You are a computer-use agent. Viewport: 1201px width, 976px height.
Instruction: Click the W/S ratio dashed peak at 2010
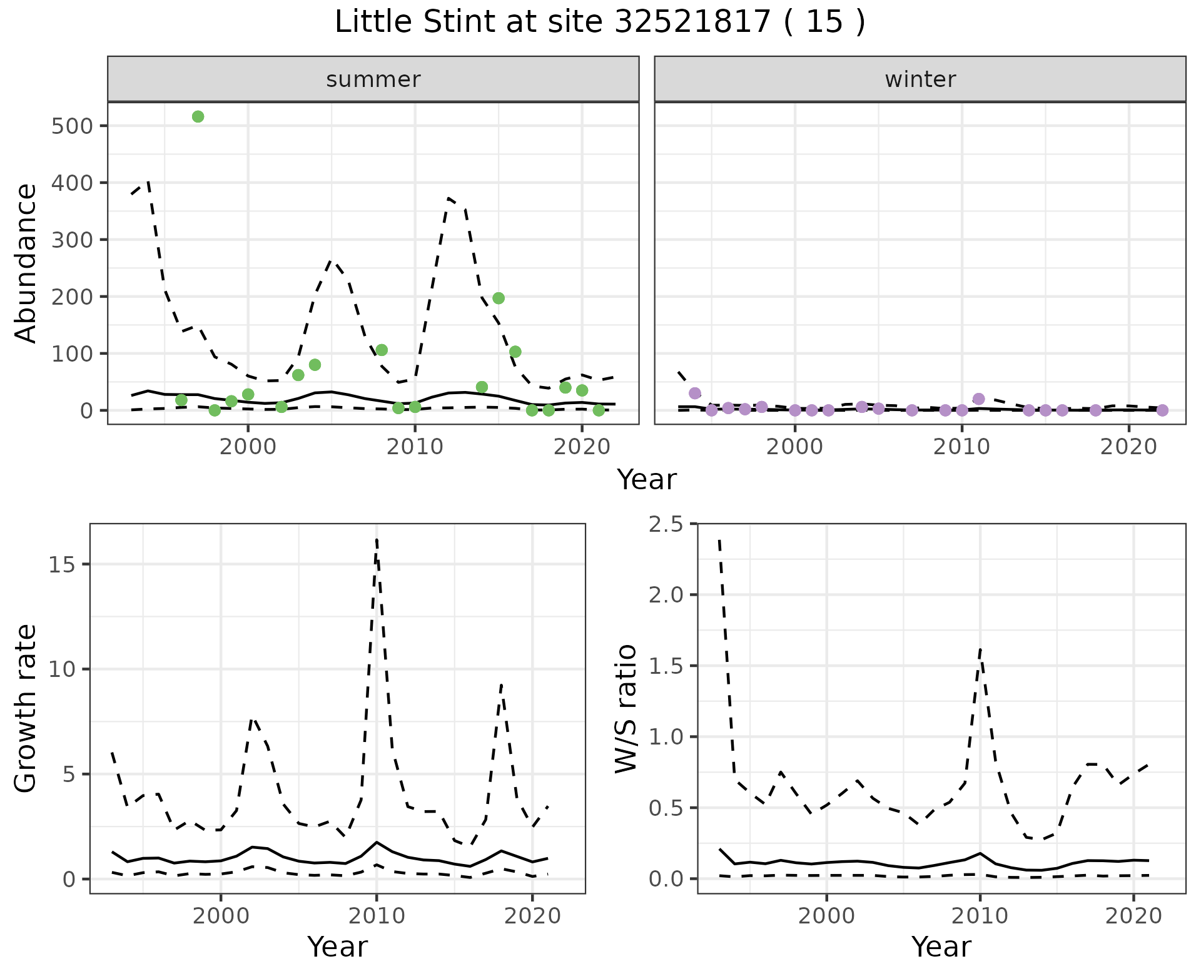click(x=980, y=651)
